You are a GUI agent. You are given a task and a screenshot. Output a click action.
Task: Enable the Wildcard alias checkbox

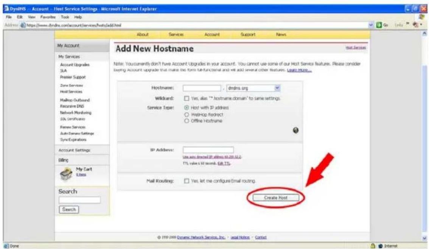click(187, 98)
